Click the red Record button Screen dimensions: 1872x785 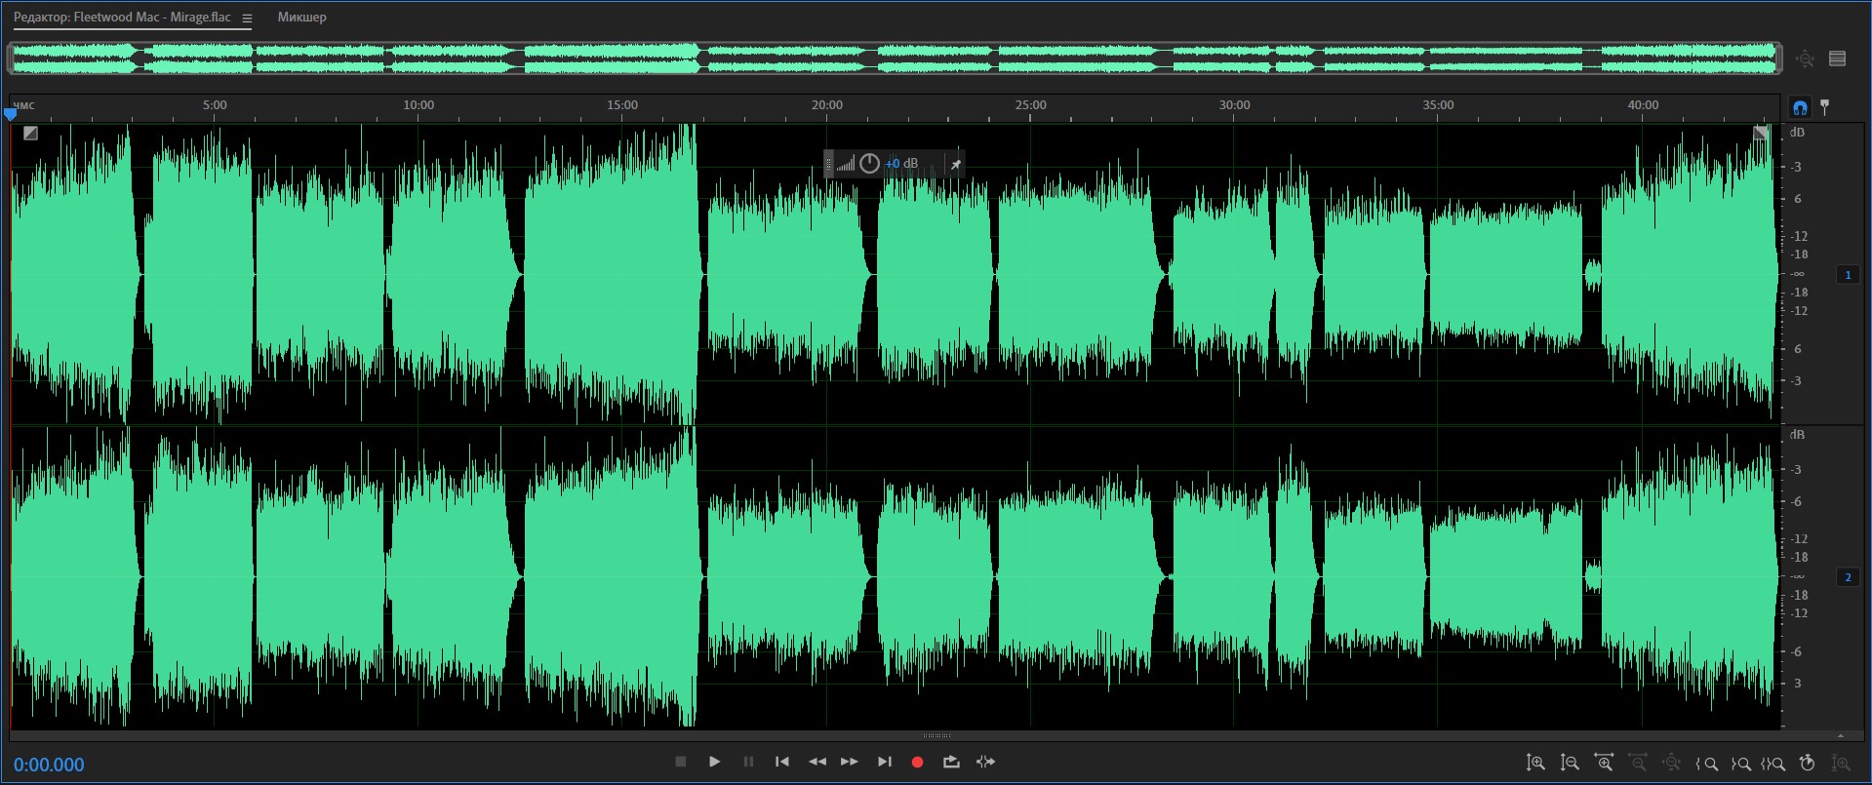(x=917, y=762)
